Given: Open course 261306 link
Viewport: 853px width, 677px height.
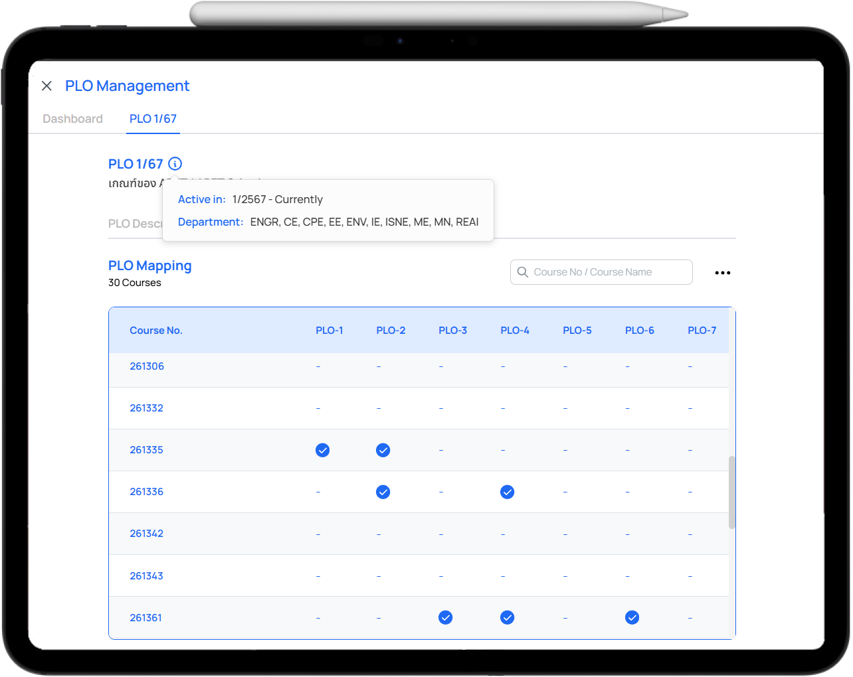Looking at the screenshot, I should click(x=147, y=366).
